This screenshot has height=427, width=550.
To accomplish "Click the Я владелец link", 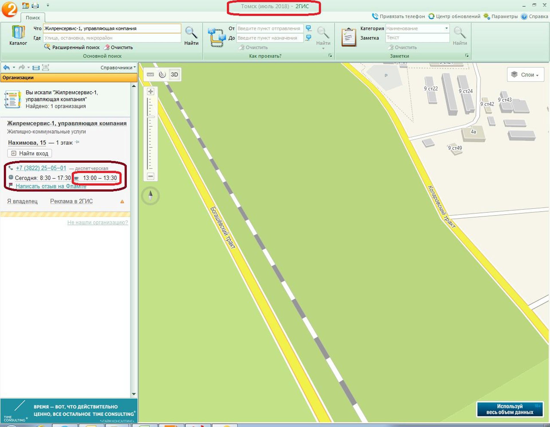I will (22, 201).
